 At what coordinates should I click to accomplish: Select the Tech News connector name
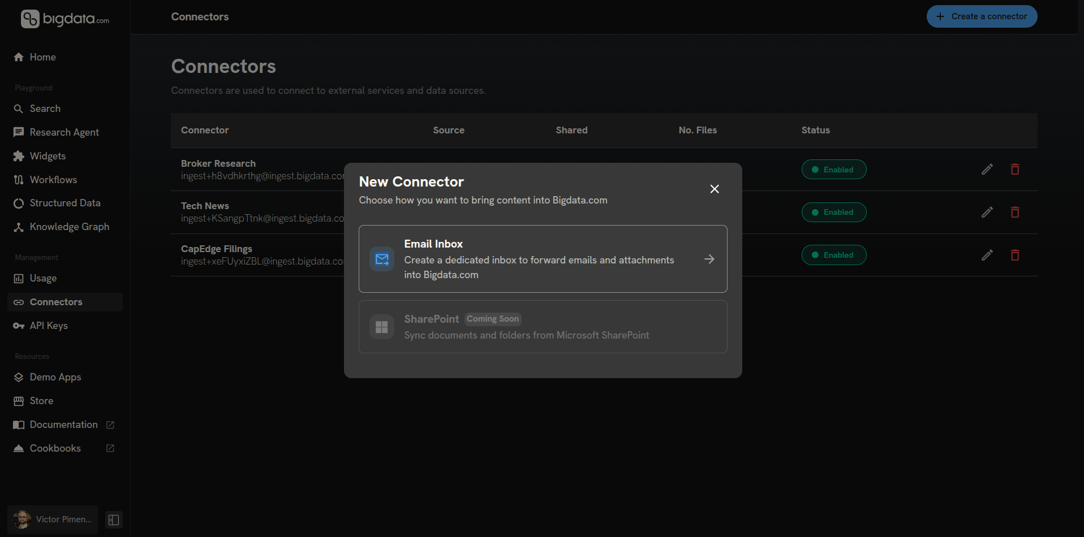(x=205, y=206)
